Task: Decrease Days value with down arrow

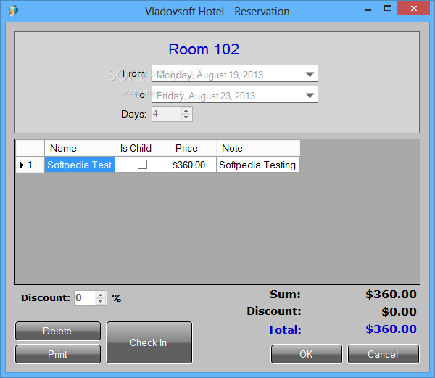Action: pyautogui.click(x=186, y=117)
